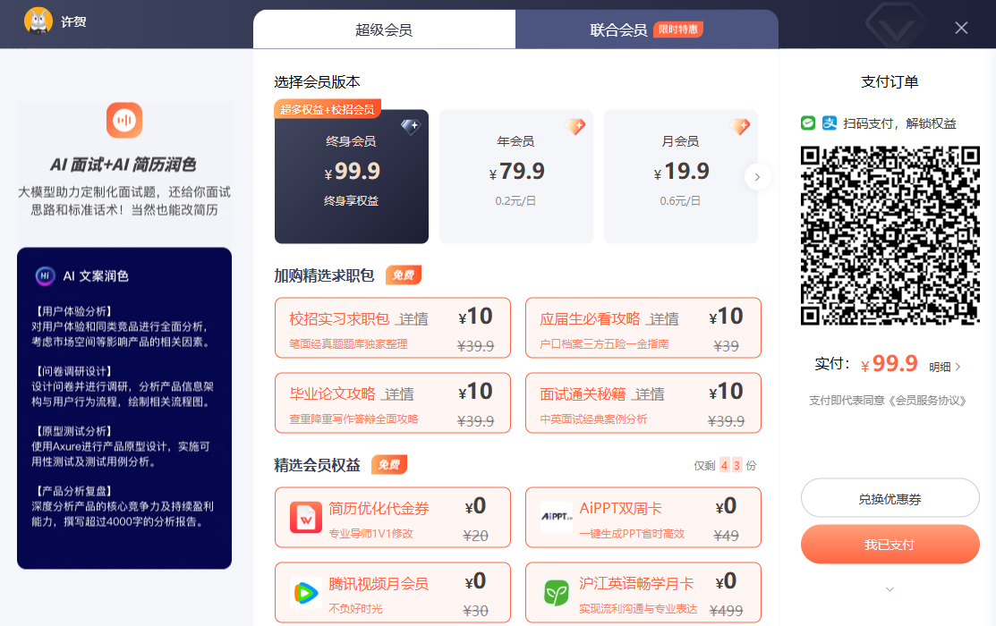996x626 pixels.
Task: Click the Tencent Video logo icon
Action: pos(306,593)
